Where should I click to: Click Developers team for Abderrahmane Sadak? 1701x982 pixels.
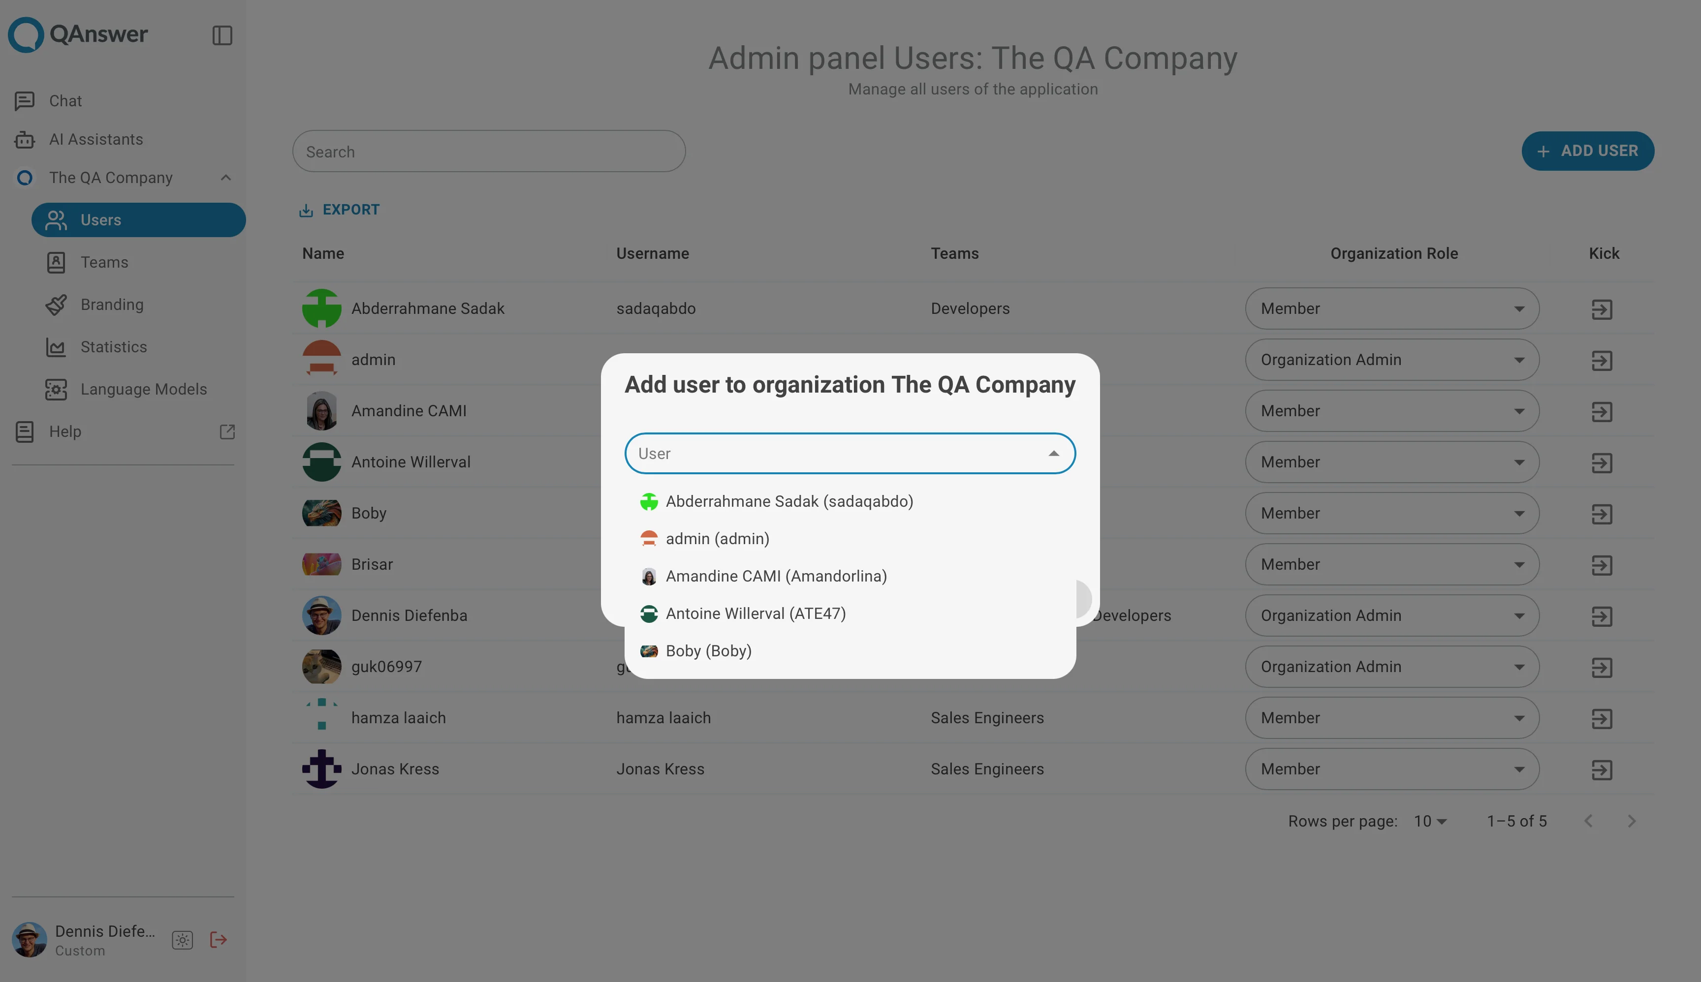[970, 308]
